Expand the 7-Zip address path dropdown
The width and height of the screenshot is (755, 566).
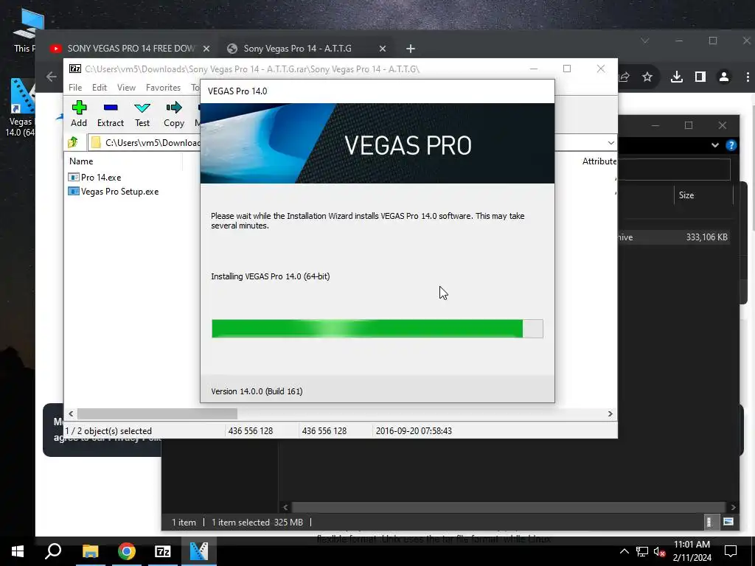(610, 143)
